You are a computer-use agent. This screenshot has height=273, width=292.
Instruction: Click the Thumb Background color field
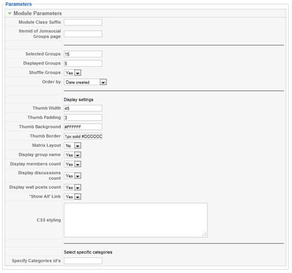click(83, 127)
